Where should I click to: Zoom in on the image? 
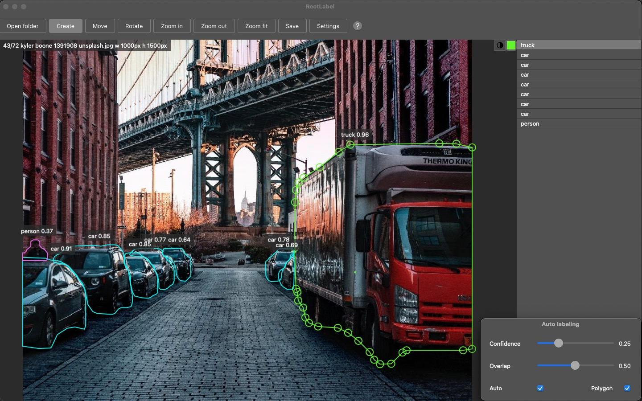[172, 26]
